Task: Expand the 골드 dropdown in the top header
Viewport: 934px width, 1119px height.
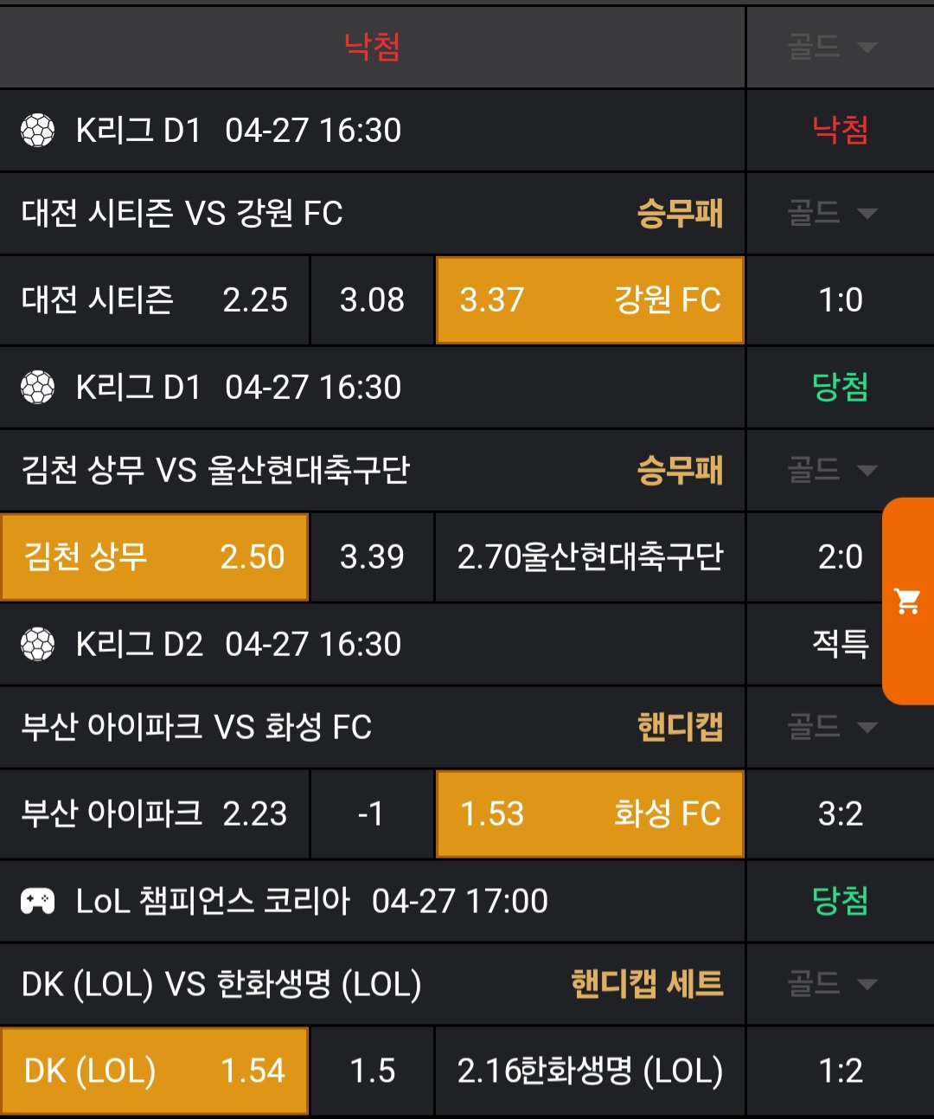Action: (x=832, y=47)
